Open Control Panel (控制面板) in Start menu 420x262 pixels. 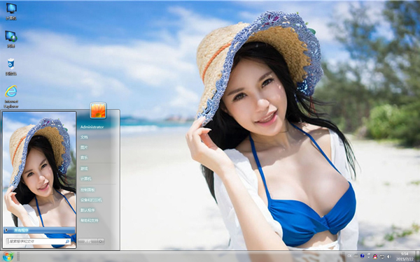click(x=87, y=190)
